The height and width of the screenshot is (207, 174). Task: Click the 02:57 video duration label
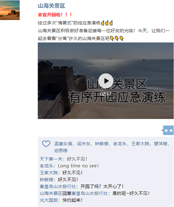105,94
